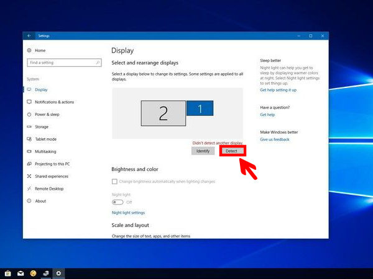
Task: Click the About info icon
Action: click(29, 201)
